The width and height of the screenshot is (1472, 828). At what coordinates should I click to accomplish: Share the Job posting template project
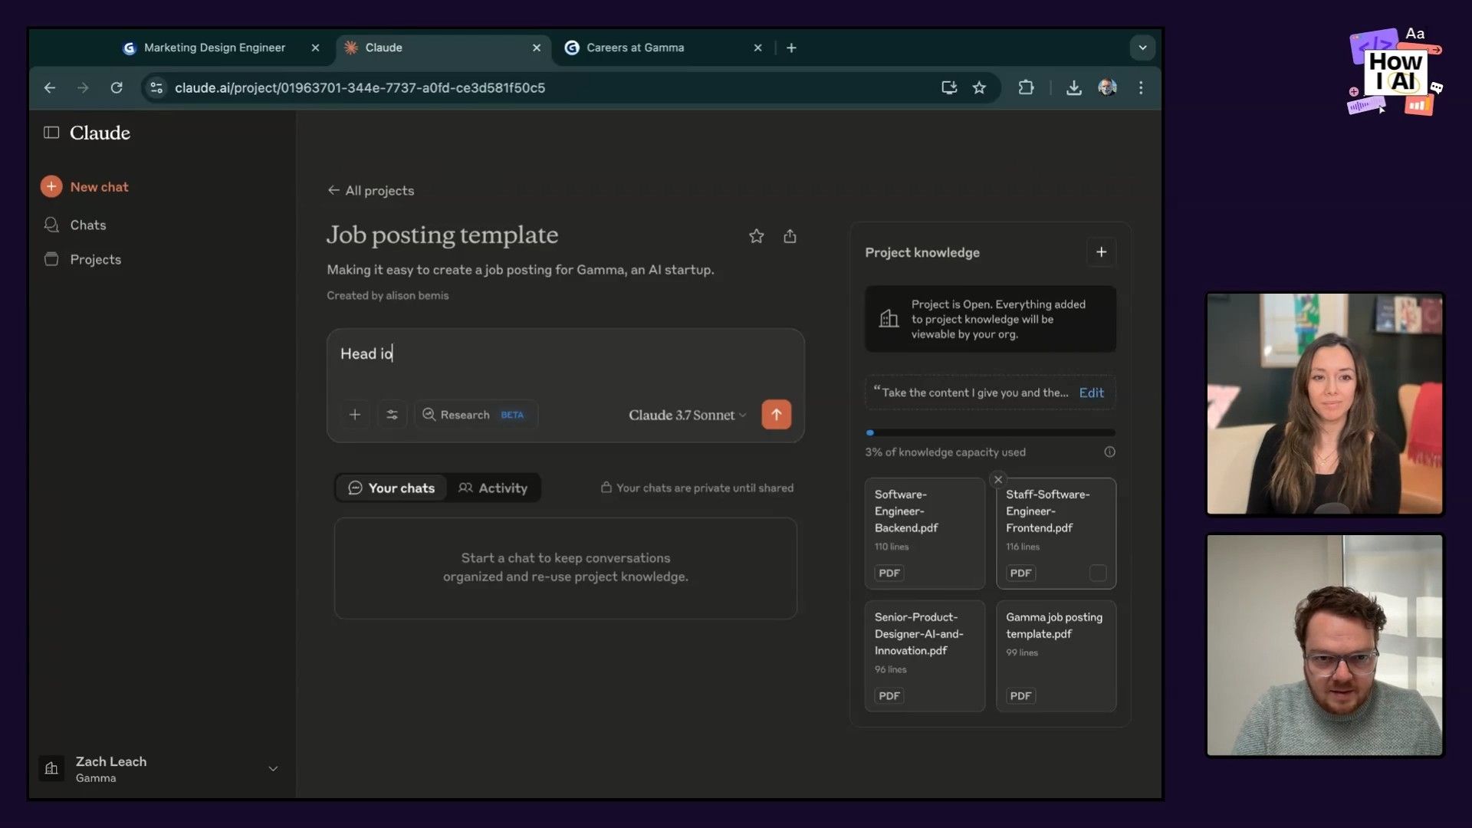click(790, 236)
